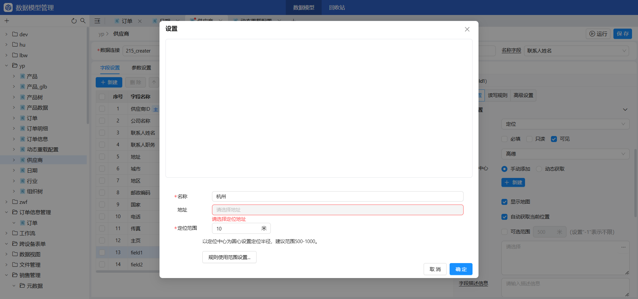The width and height of the screenshot is (638, 299).
Task: Click the 主 primary key badge on 供应商ID
Action: tap(156, 109)
